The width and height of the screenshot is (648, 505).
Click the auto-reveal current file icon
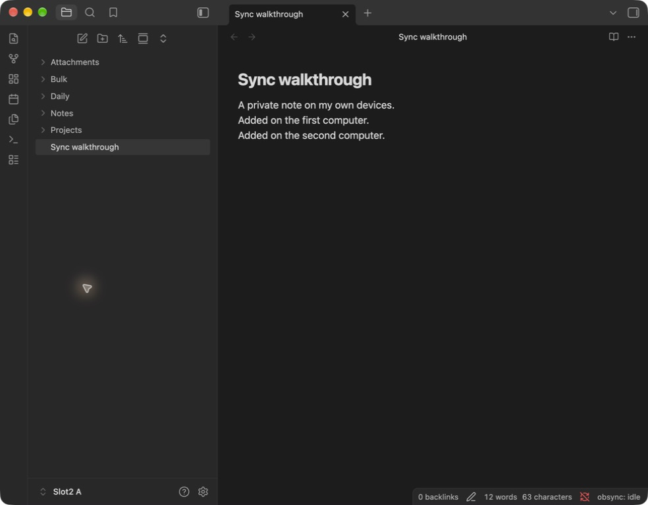[x=143, y=39]
